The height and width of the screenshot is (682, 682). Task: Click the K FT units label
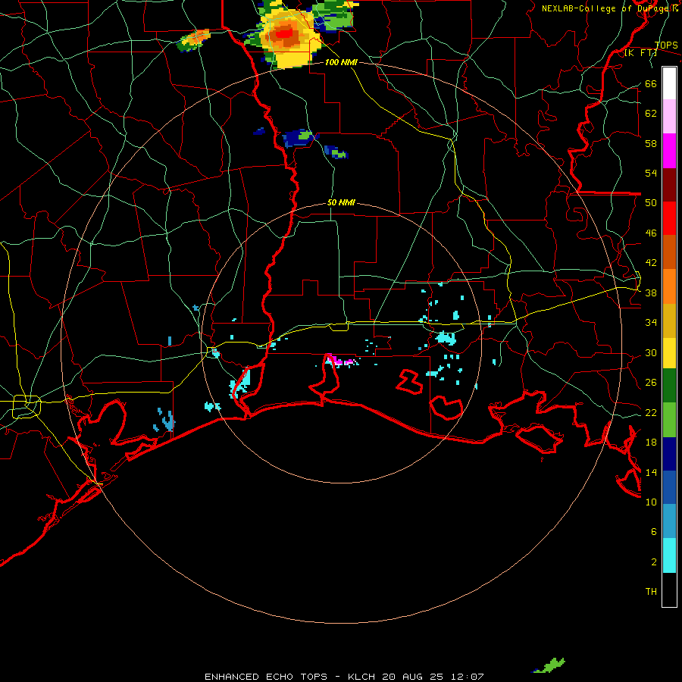tap(640, 53)
